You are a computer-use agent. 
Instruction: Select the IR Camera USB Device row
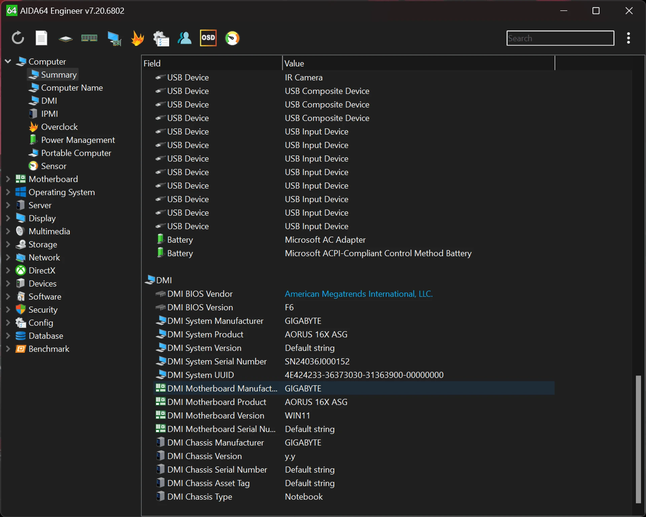pos(354,78)
